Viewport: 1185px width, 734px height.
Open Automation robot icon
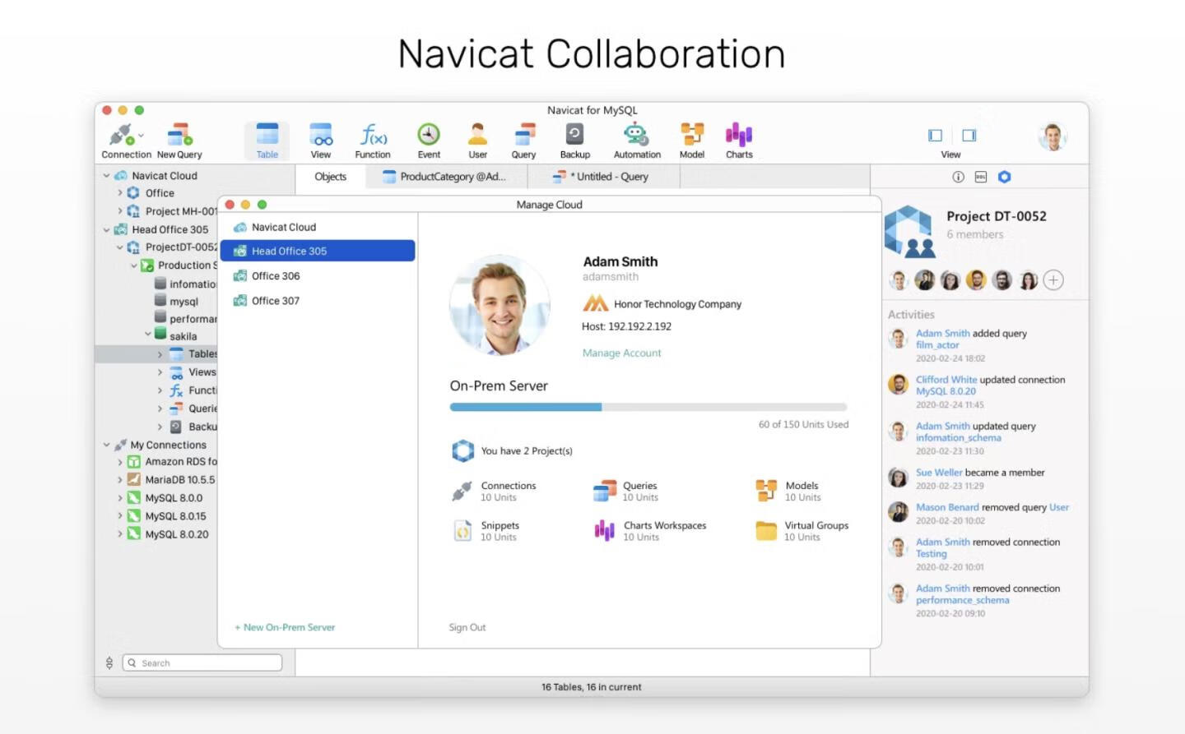click(x=636, y=134)
